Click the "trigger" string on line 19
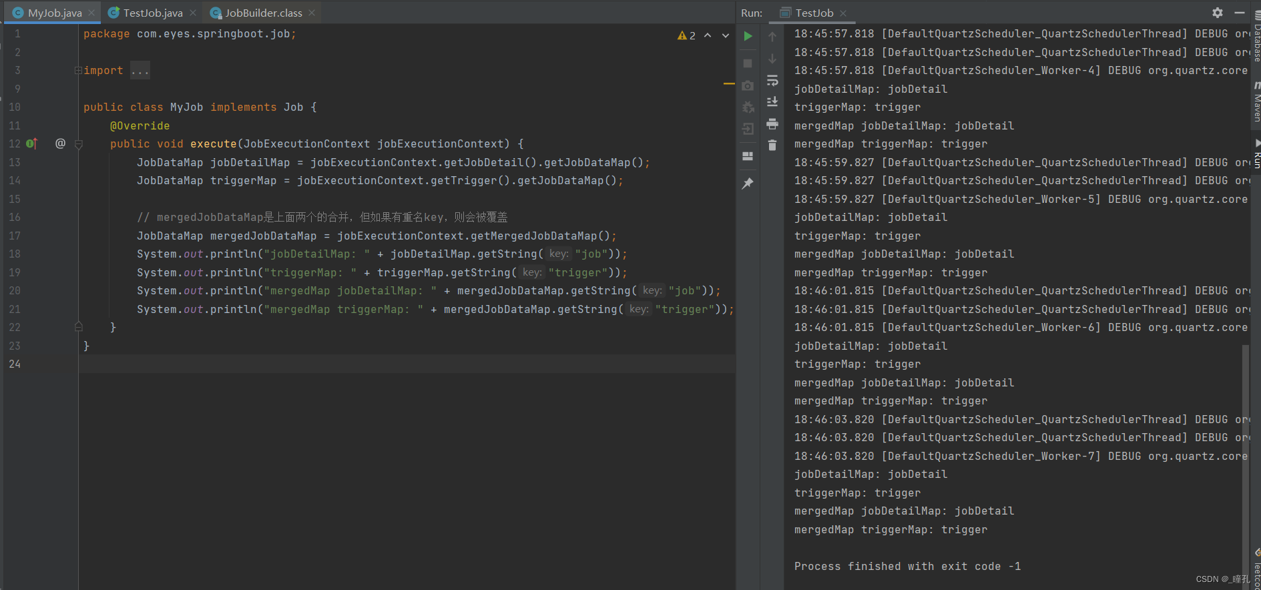This screenshot has width=1261, height=590. pos(577,272)
